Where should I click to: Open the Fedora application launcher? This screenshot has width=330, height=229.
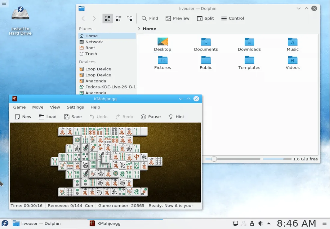click(5, 224)
